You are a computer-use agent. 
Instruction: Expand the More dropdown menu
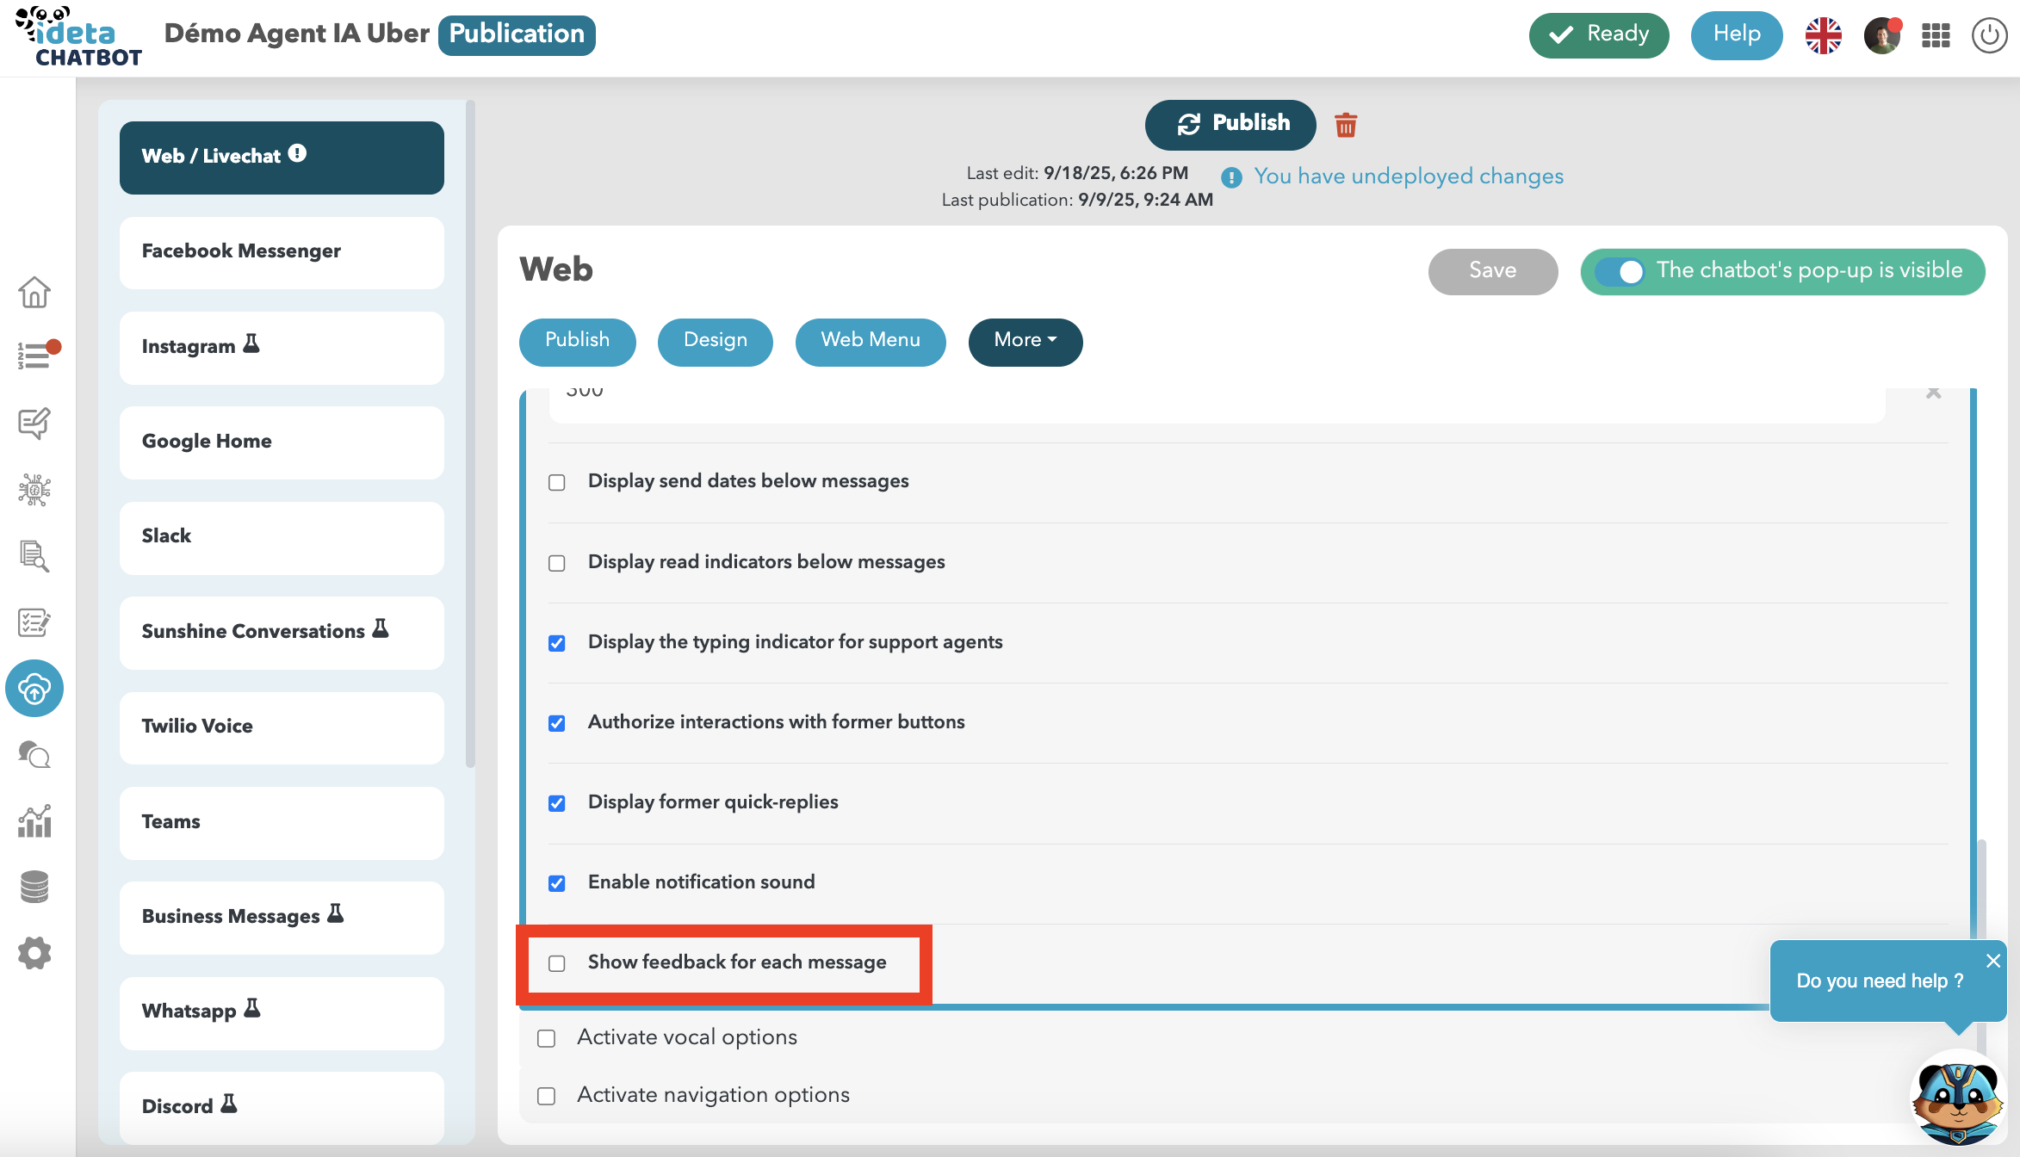coord(1025,341)
